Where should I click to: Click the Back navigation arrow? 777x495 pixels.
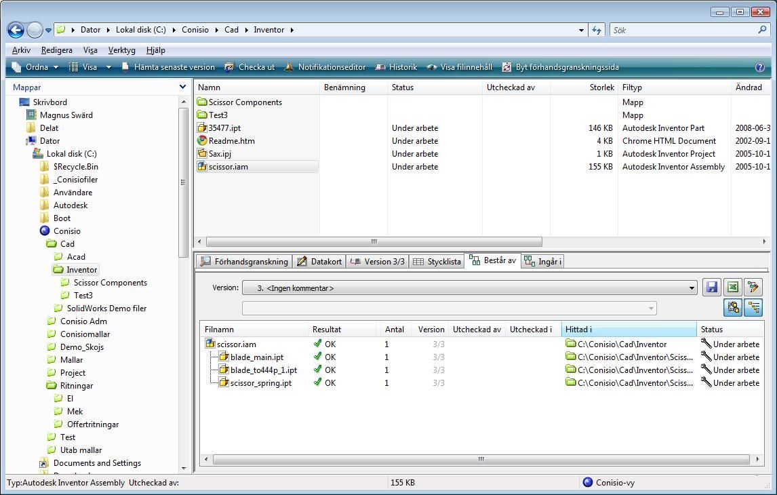point(16,31)
